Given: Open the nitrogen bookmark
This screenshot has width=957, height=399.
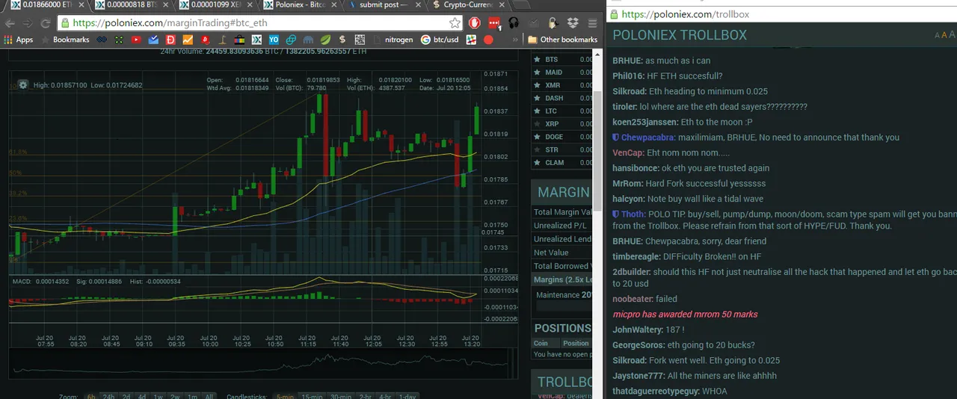Looking at the screenshot, I should pyautogui.click(x=392, y=40).
